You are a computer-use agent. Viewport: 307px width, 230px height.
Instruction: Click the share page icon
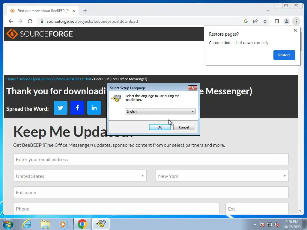pos(255,21)
